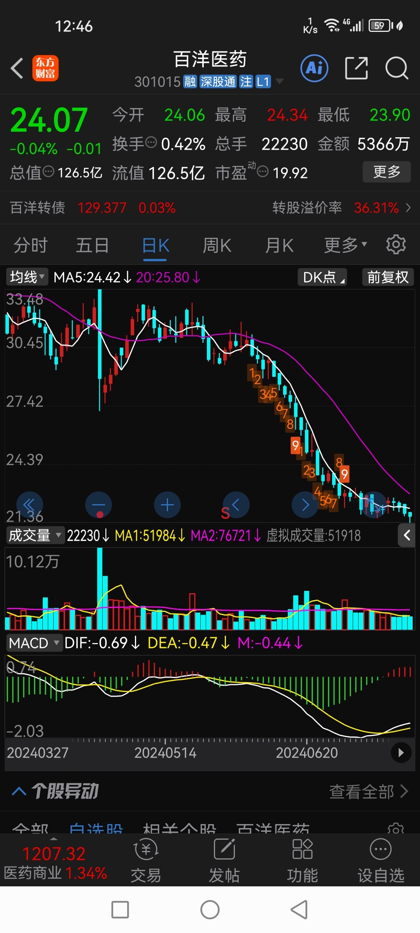Tap 20:25.80 moving average value
The width and height of the screenshot is (420, 933).
(x=168, y=278)
